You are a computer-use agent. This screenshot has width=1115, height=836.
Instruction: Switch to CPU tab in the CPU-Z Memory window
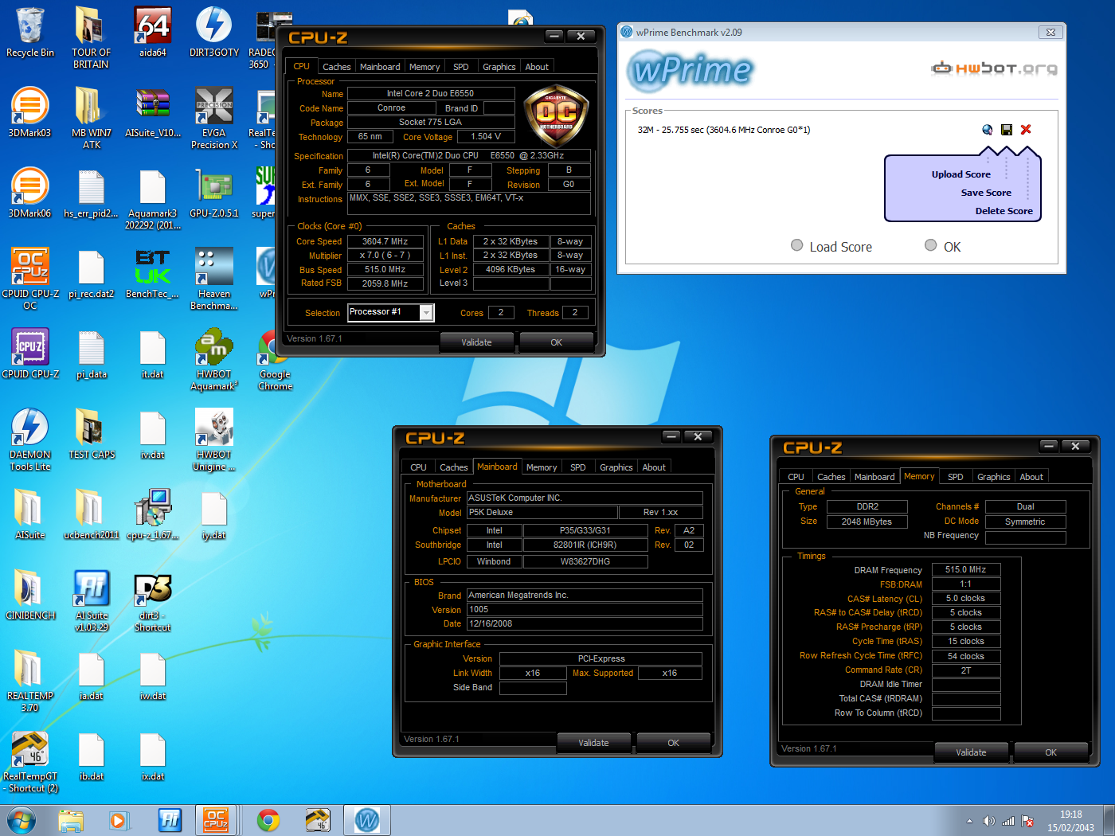tap(796, 477)
